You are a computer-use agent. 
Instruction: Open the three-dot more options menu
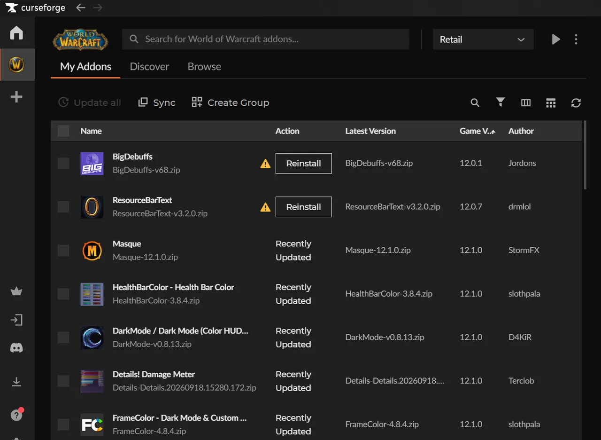(576, 39)
